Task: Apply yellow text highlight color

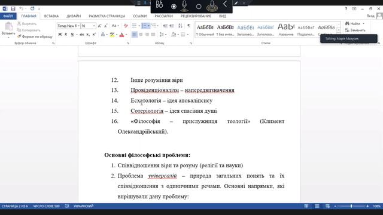Action: (112, 35)
